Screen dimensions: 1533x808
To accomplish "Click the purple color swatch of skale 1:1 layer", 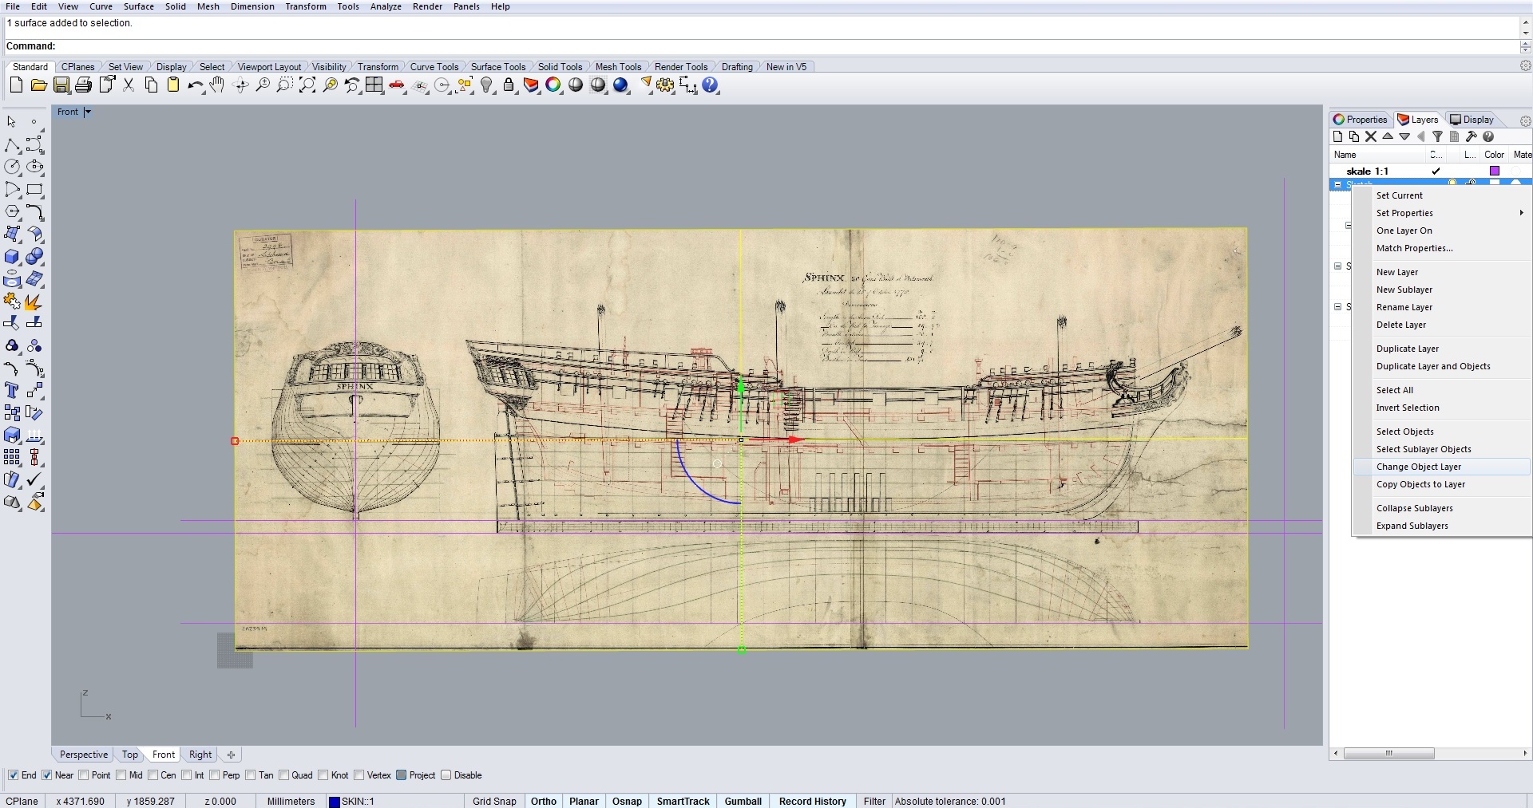I will pos(1494,171).
